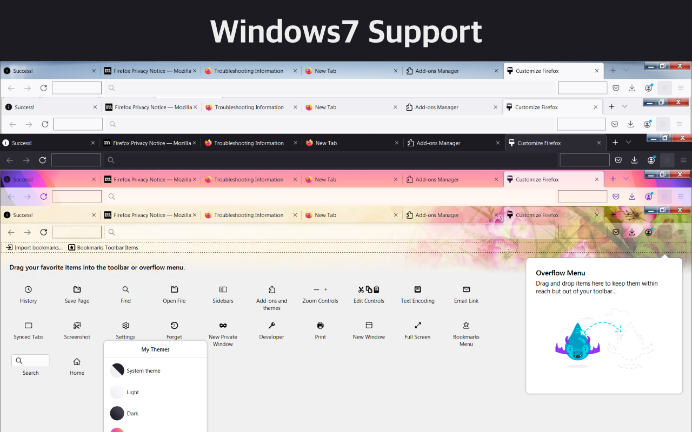Open the list-all-tabs arrow in the blue Aero-theme window
Viewport: 692px width, 432px height.
tap(626, 71)
